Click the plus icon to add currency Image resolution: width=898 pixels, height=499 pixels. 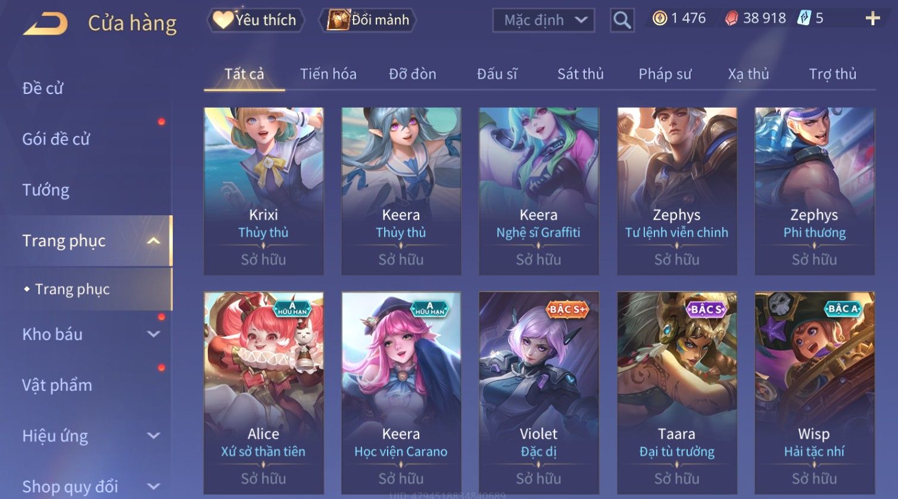[x=872, y=18]
